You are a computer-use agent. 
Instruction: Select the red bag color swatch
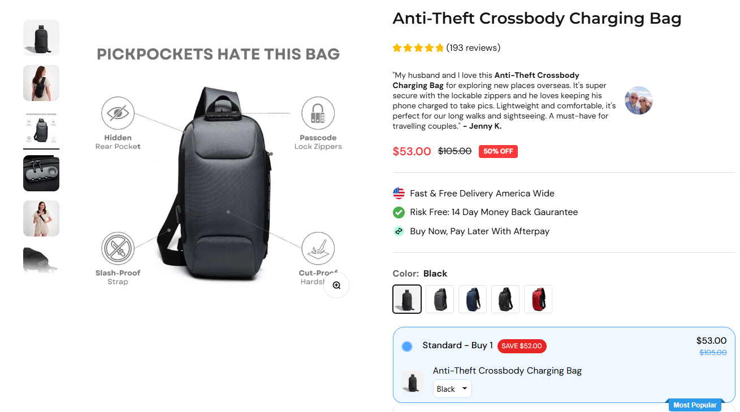click(x=538, y=299)
